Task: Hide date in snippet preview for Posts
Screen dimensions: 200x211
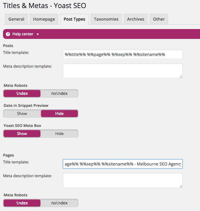Action: click(x=59, y=113)
